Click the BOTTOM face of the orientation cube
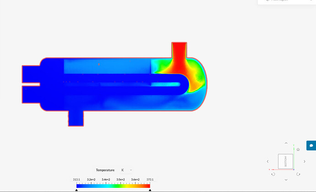 tap(285, 161)
